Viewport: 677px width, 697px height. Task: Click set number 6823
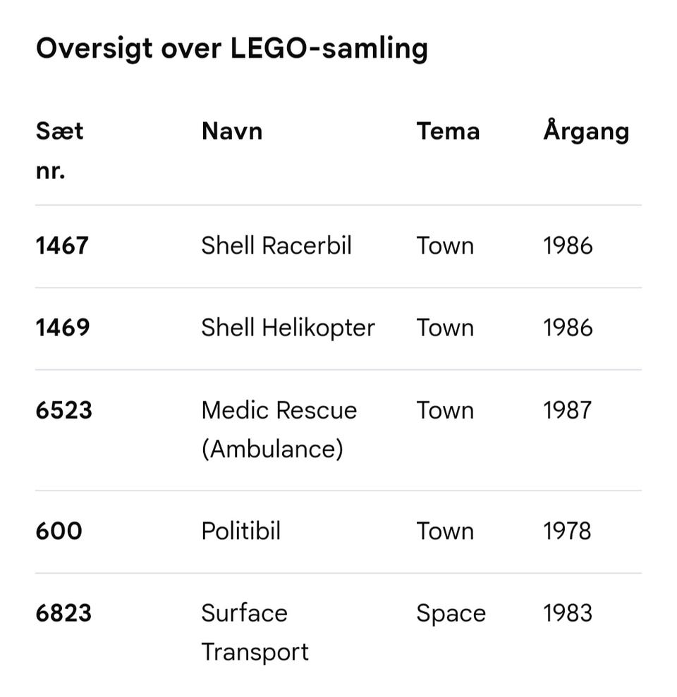click(63, 613)
